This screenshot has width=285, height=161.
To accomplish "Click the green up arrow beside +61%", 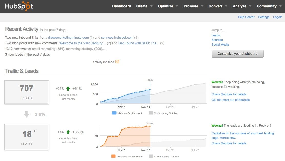I will click(68, 88).
